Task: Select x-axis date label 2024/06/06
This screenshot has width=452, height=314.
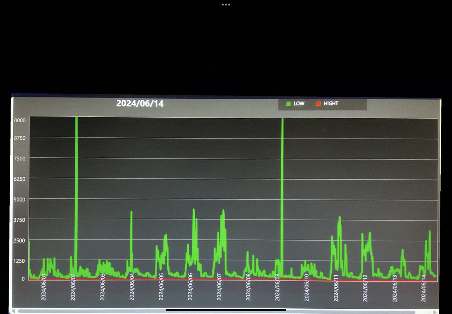Action: pos(190,287)
